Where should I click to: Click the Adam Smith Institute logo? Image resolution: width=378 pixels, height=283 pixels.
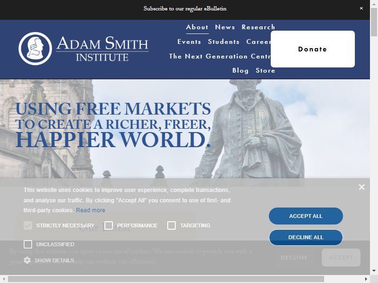pos(84,49)
